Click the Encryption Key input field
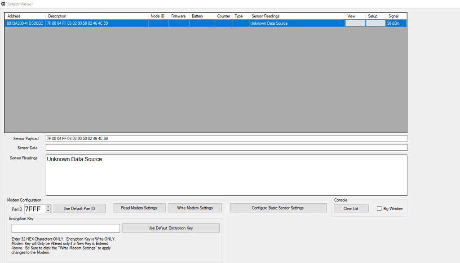 tap(66, 228)
